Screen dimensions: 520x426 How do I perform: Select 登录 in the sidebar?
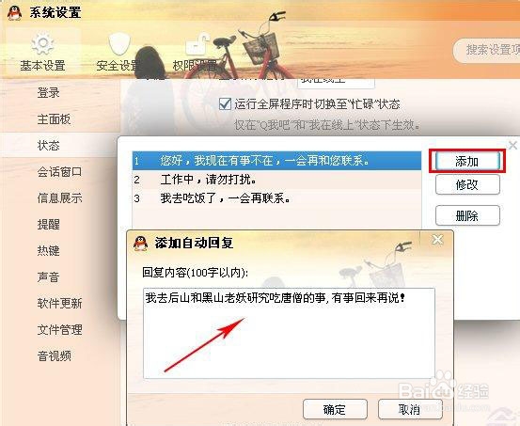click(48, 92)
